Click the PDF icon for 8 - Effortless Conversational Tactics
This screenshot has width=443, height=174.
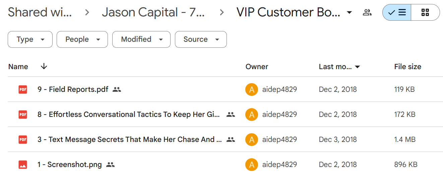23,115
